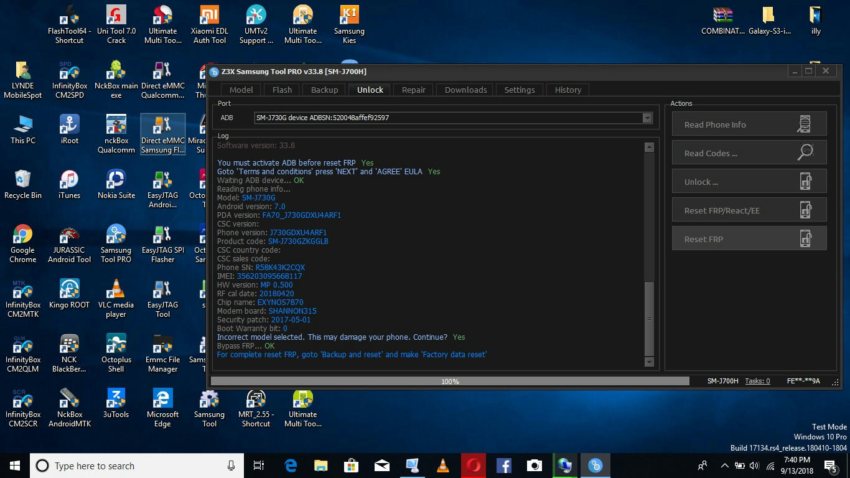This screenshot has width=850, height=478.
Task: Open the Facebook taskbar icon
Action: coord(504,466)
